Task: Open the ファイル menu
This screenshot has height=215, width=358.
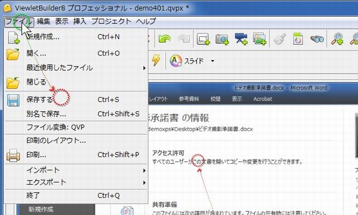Action: click(19, 22)
